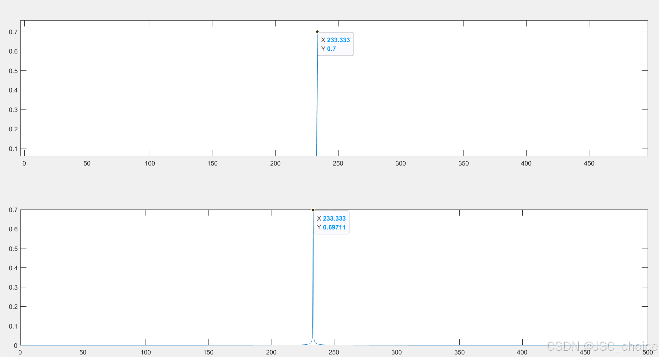Click the 300 x-axis label of bottom plot
This screenshot has height=357, width=659.
pyautogui.click(x=396, y=352)
